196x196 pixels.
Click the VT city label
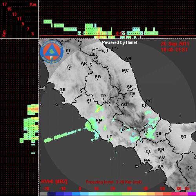tap(89, 100)
